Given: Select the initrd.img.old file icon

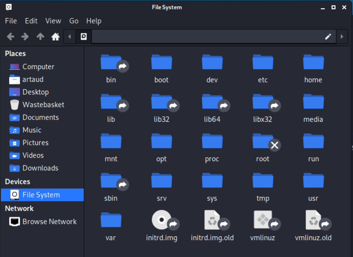Looking at the screenshot, I should click(212, 220).
